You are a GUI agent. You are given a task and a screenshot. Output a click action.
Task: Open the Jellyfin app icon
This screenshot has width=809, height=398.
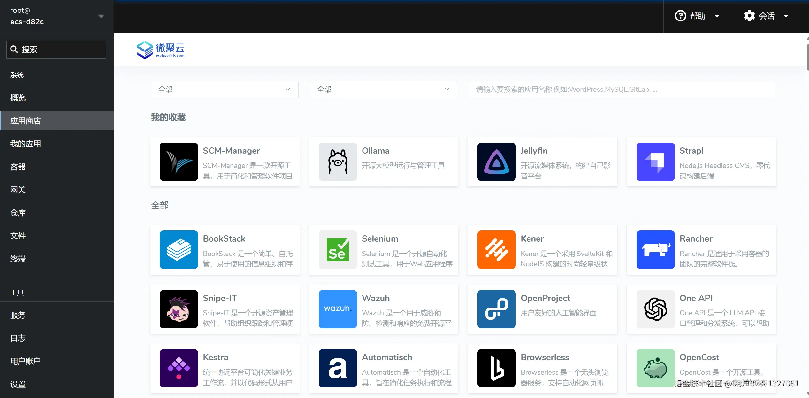pos(496,162)
